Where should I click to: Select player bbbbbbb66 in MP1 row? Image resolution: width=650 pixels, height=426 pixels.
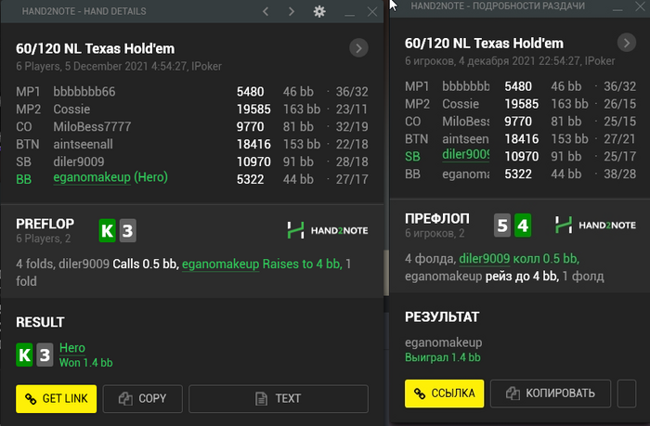click(x=84, y=92)
